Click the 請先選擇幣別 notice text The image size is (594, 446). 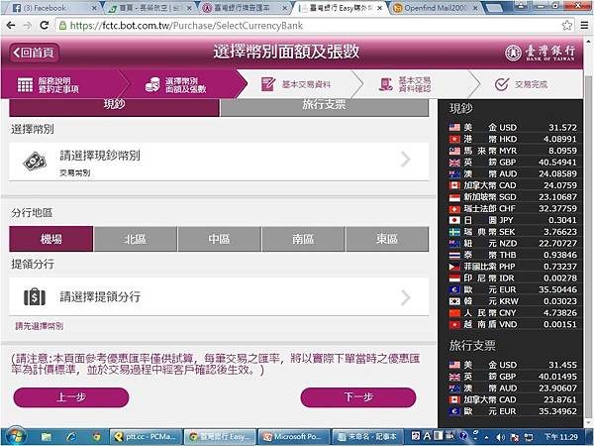pos(39,326)
